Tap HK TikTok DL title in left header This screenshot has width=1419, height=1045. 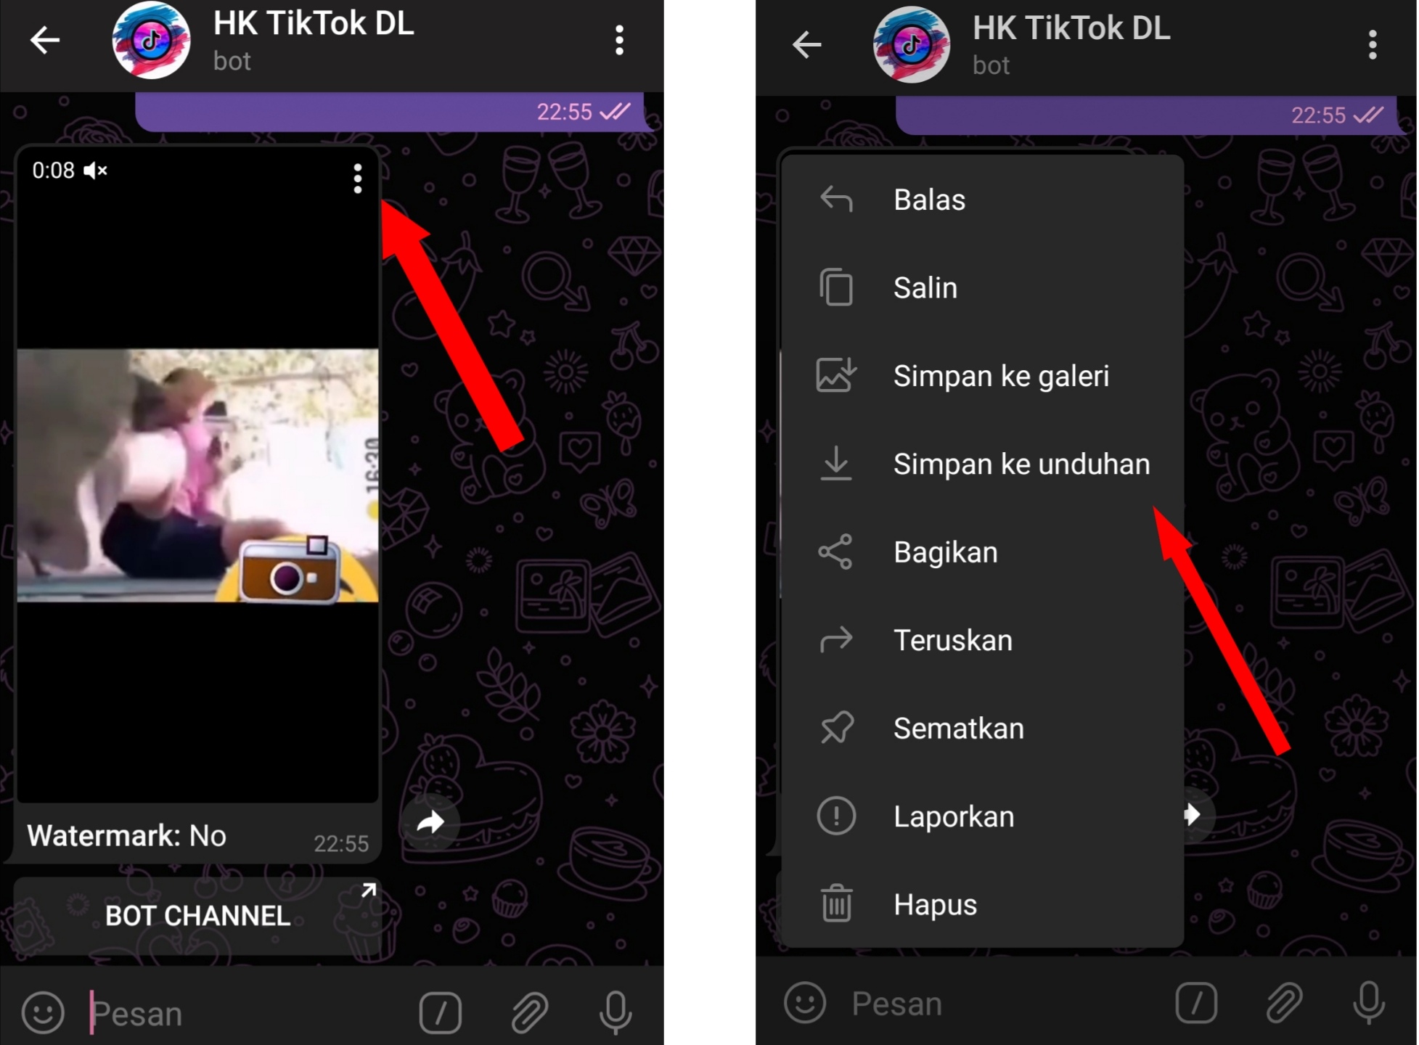coord(314,23)
